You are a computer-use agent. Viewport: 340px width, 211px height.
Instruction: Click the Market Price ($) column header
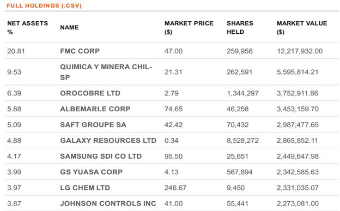click(189, 27)
